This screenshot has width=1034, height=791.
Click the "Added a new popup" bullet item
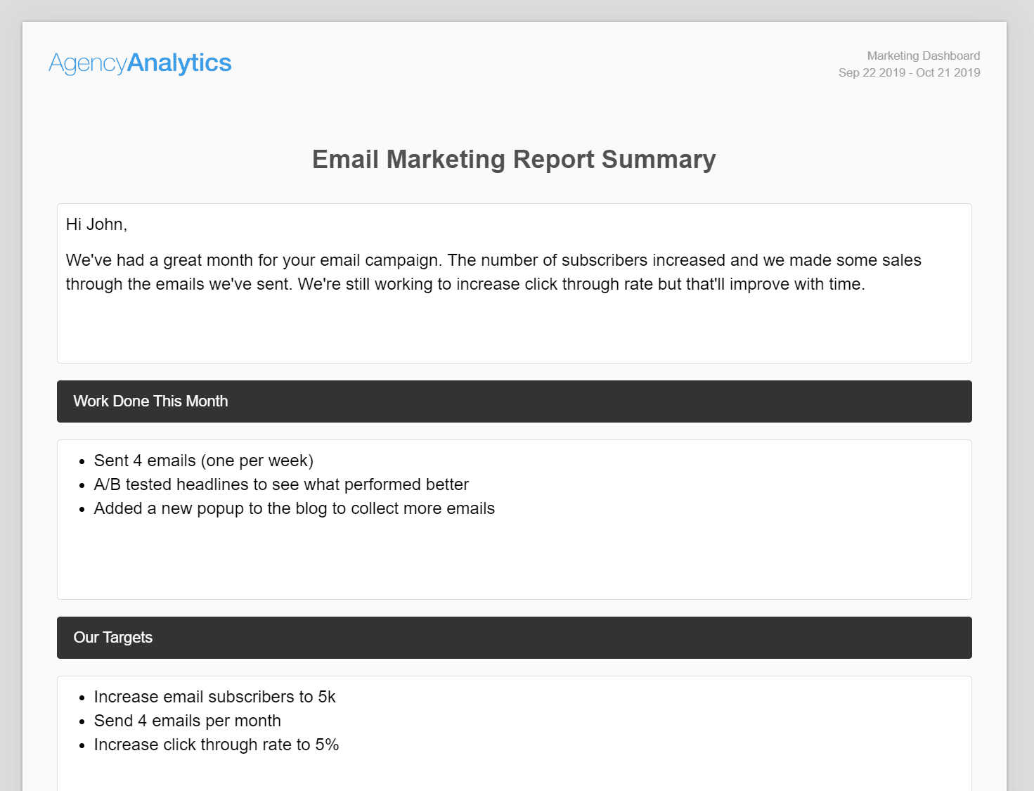[x=294, y=508]
